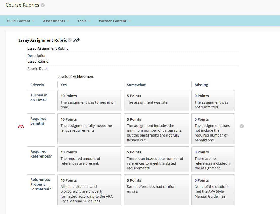Click the 'Yes' achievement level header
This screenshot has height=214, width=280.
[x=64, y=85]
